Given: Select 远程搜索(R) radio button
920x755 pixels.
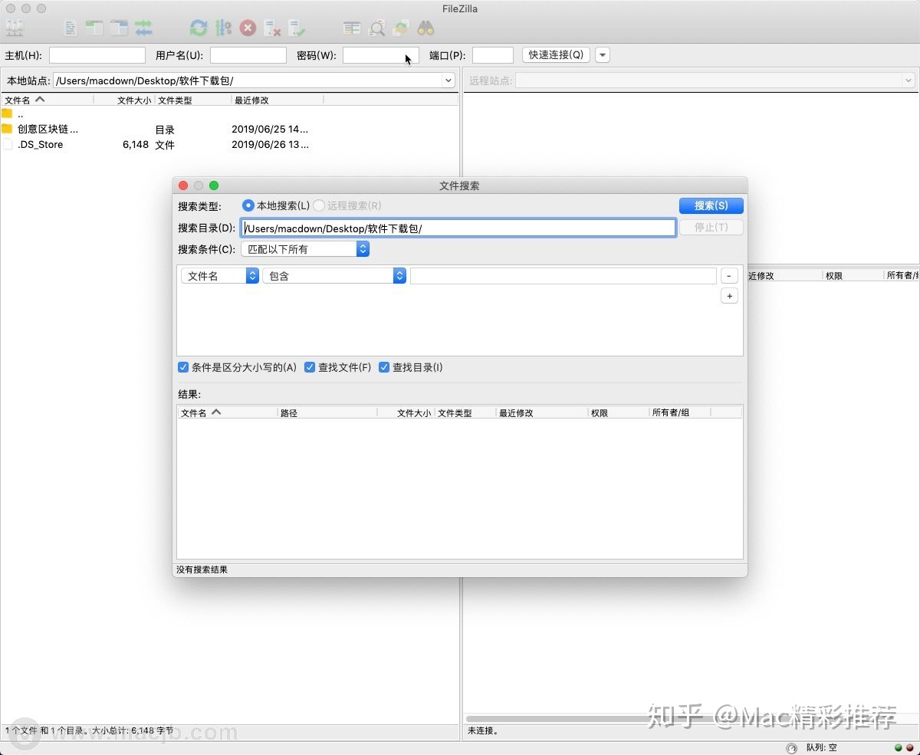Looking at the screenshot, I should click(x=319, y=205).
